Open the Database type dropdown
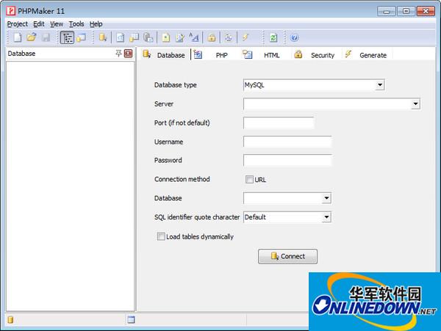The width and height of the screenshot is (441, 331). [x=380, y=85]
